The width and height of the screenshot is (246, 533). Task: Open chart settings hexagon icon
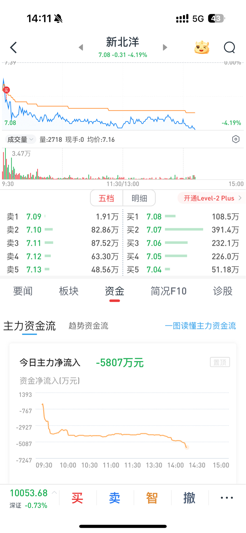[235, 139]
